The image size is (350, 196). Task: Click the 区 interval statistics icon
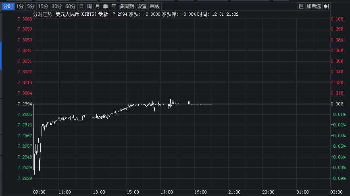pos(301,6)
